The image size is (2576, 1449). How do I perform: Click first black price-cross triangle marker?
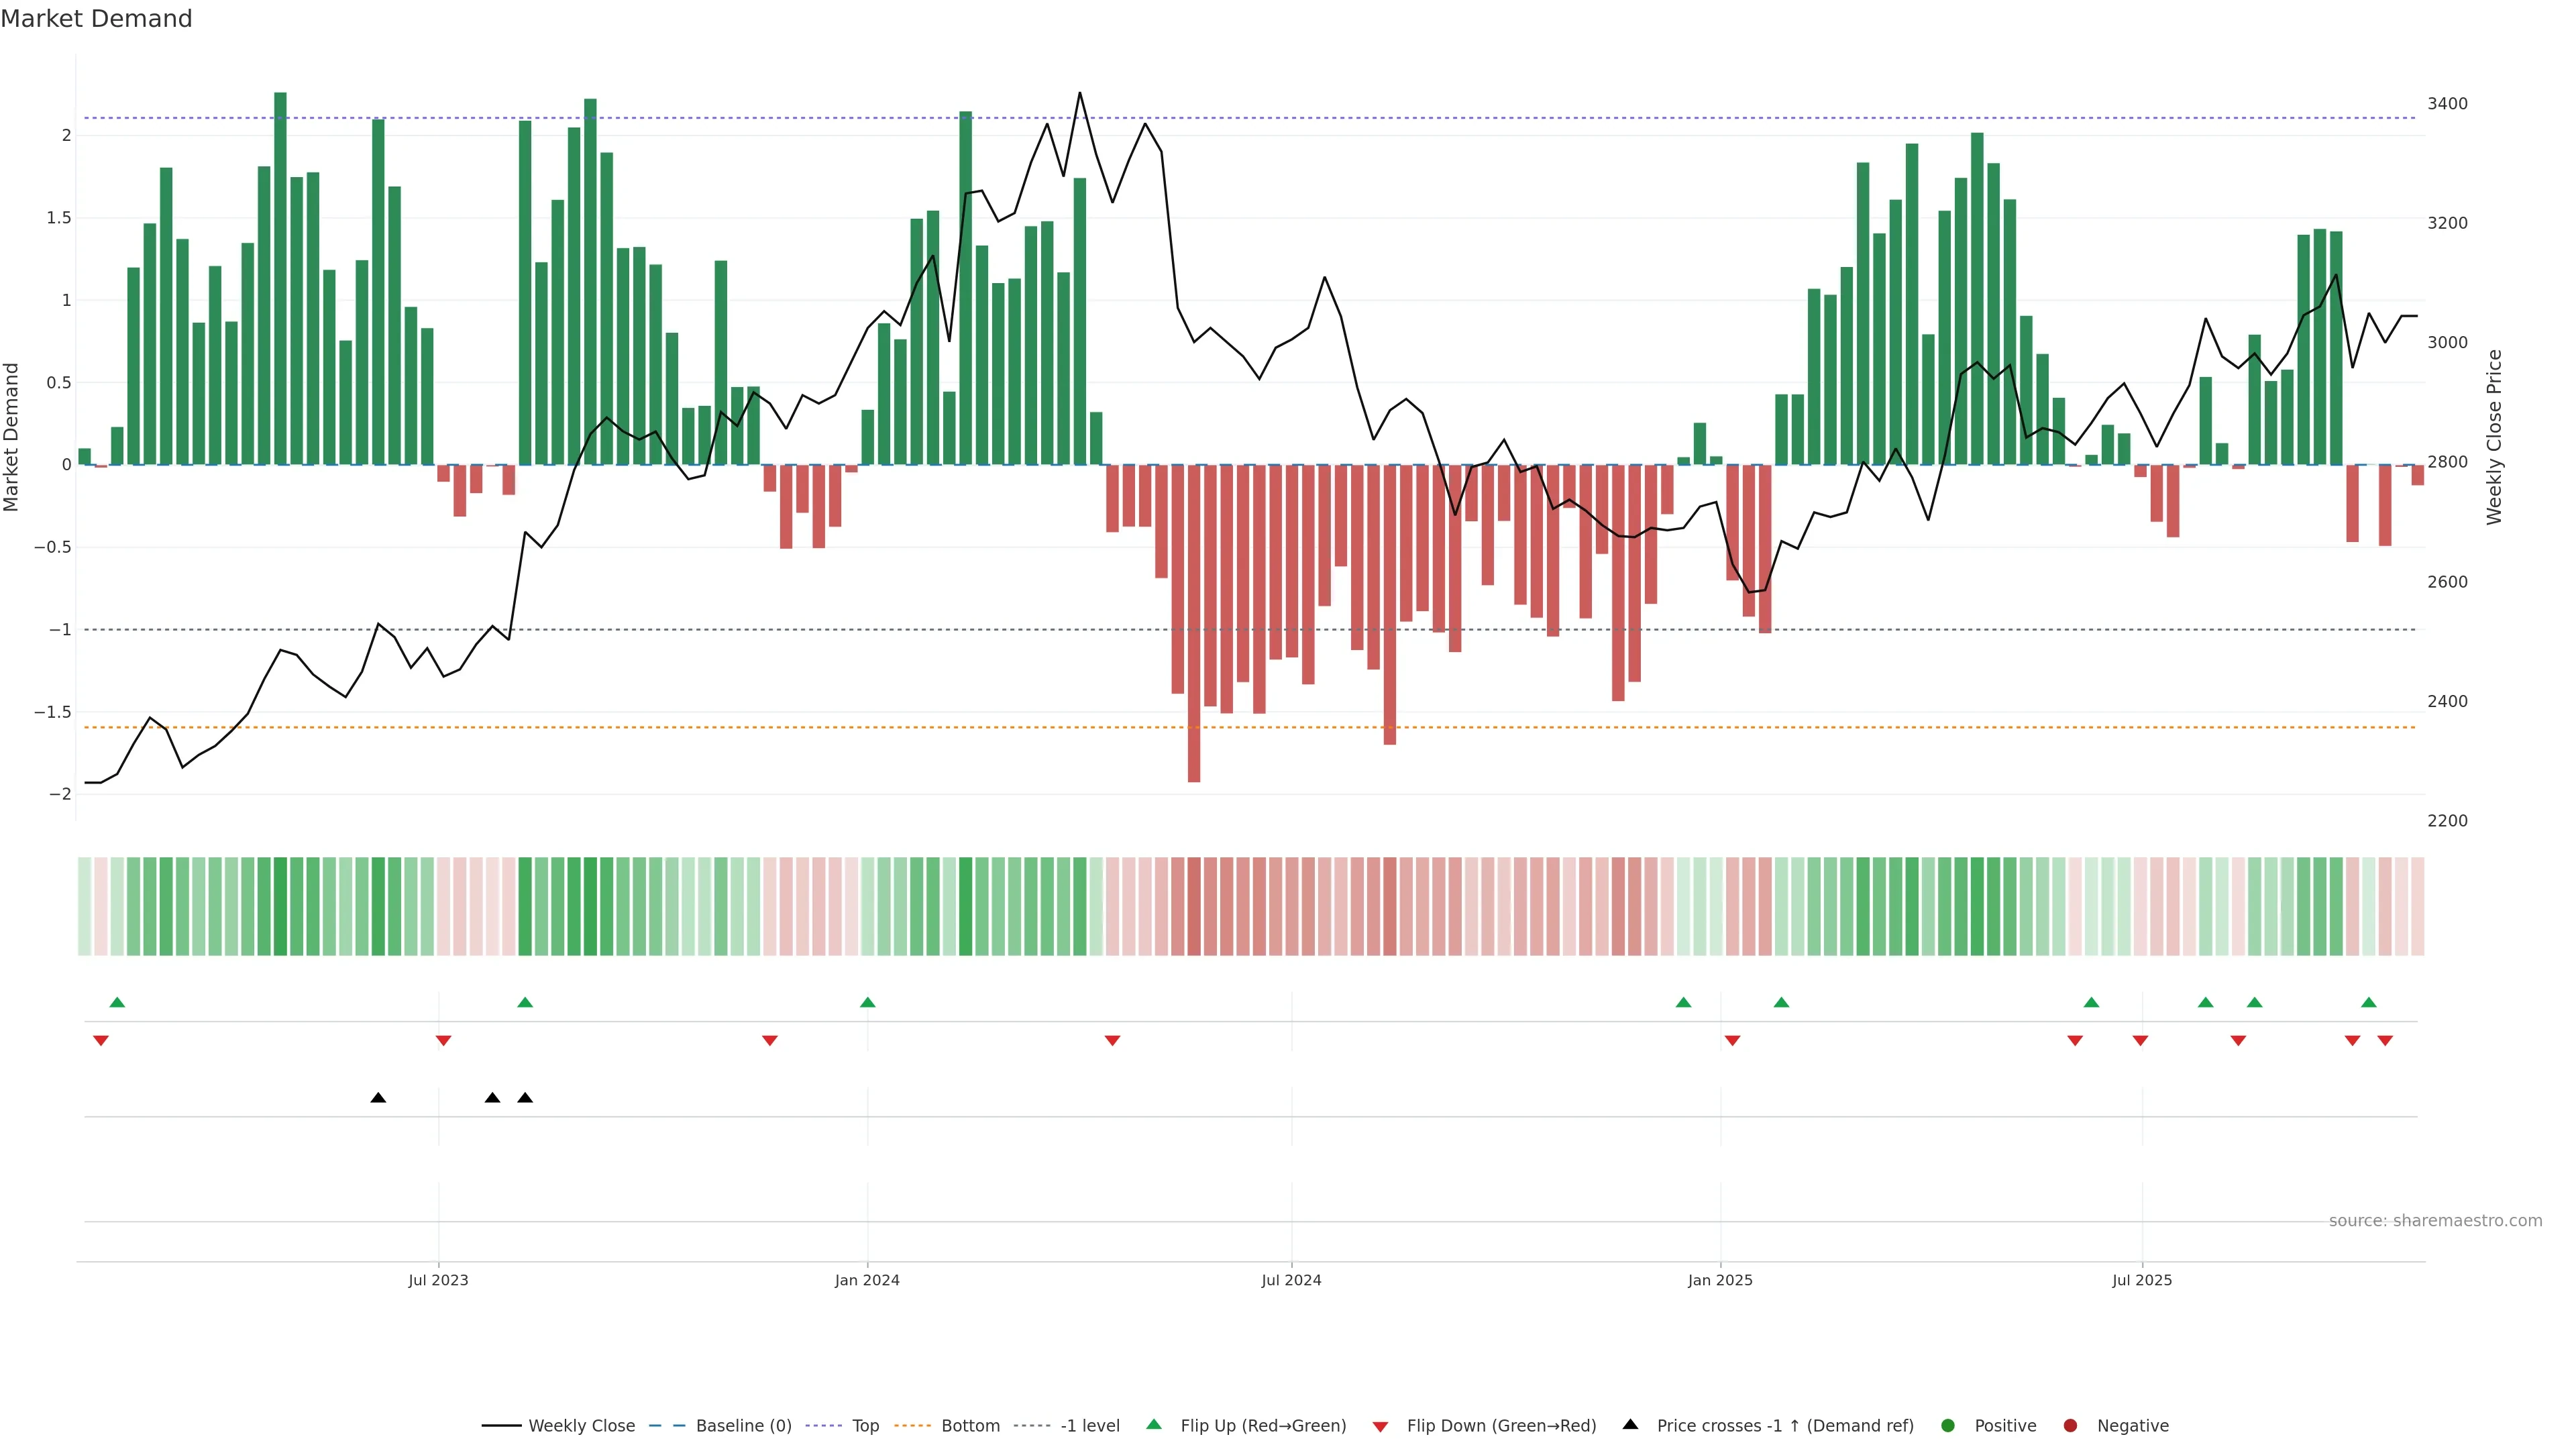click(378, 1098)
